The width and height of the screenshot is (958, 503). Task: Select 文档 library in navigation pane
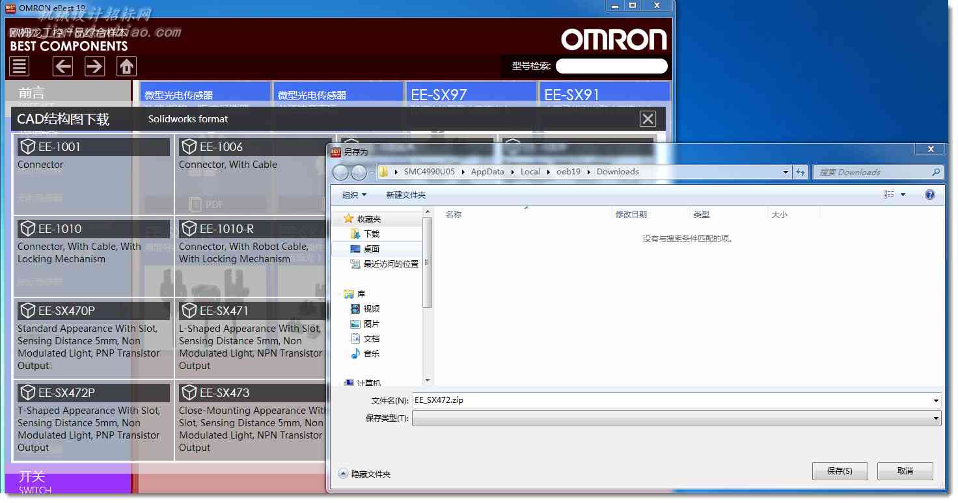click(x=372, y=338)
